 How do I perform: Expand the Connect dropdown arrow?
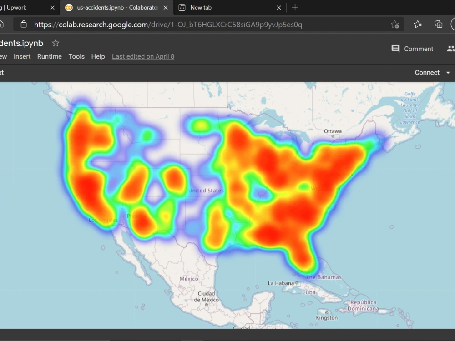tap(448, 73)
